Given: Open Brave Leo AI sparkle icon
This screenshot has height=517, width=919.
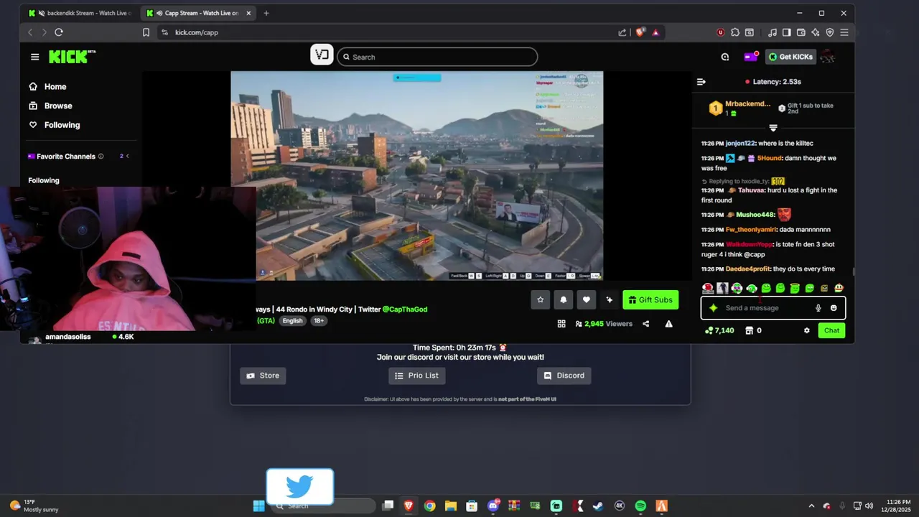Looking at the screenshot, I should [x=815, y=32].
